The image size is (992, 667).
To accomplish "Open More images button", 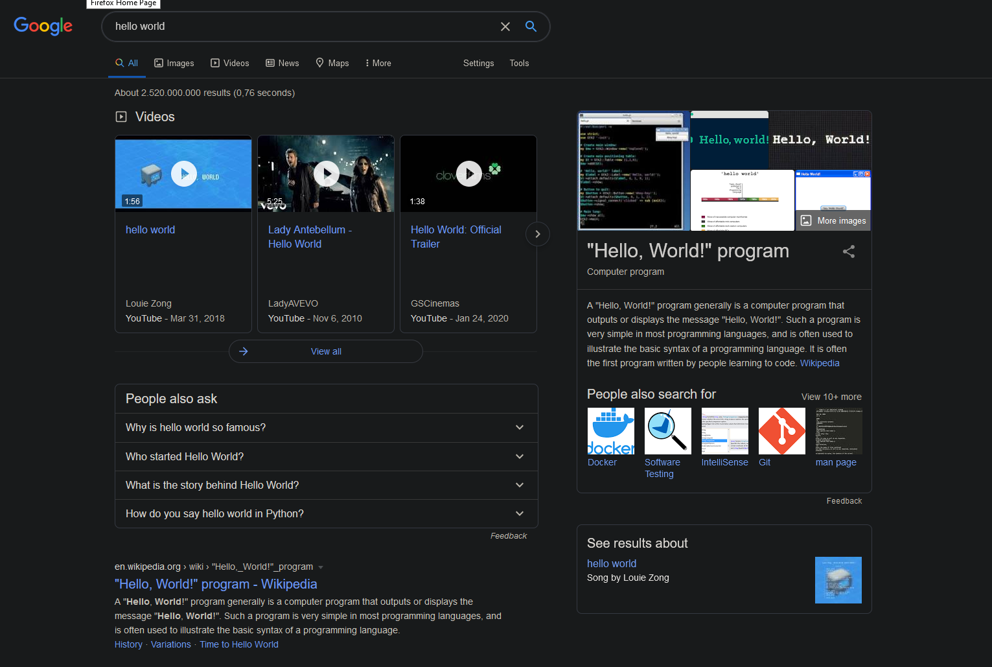I will 833,220.
